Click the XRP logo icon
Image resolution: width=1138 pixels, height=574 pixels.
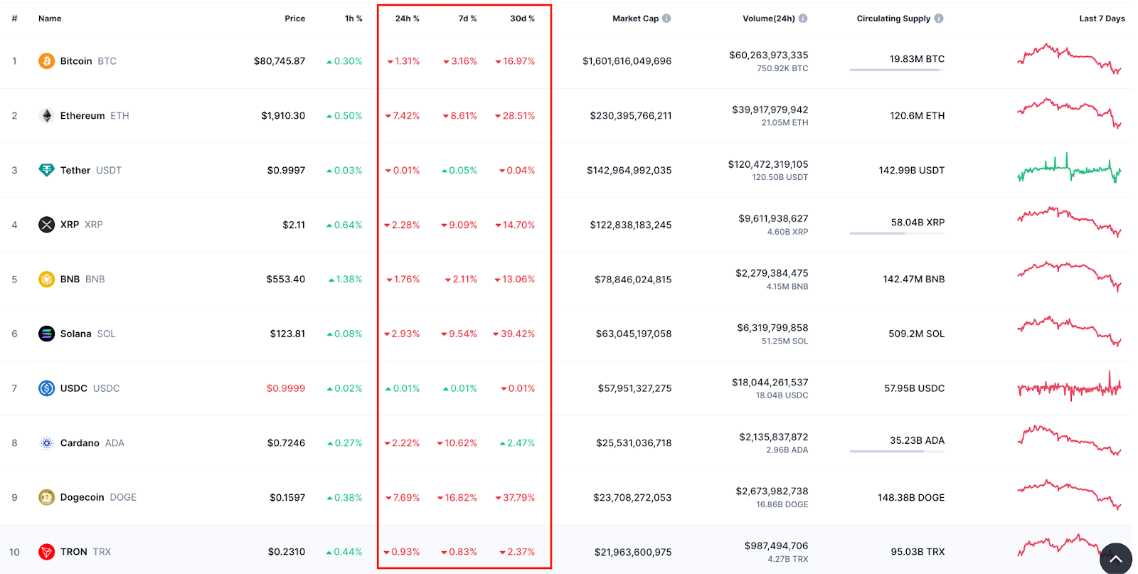coord(46,225)
